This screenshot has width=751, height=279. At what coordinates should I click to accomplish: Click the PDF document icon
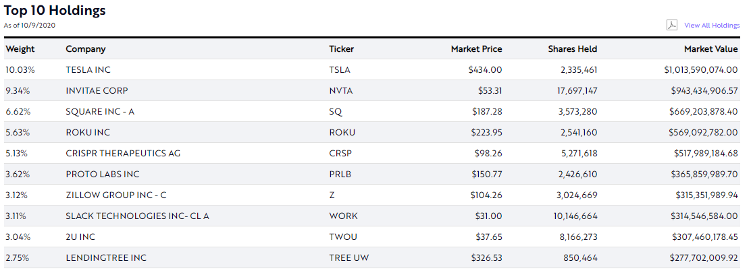(x=671, y=25)
